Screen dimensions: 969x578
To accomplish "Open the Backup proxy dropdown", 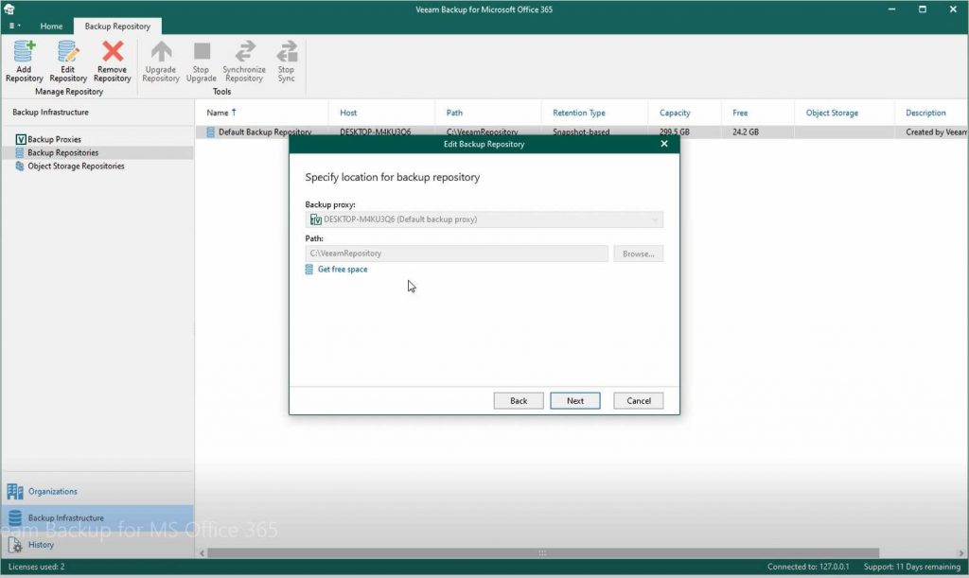I will click(x=484, y=219).
